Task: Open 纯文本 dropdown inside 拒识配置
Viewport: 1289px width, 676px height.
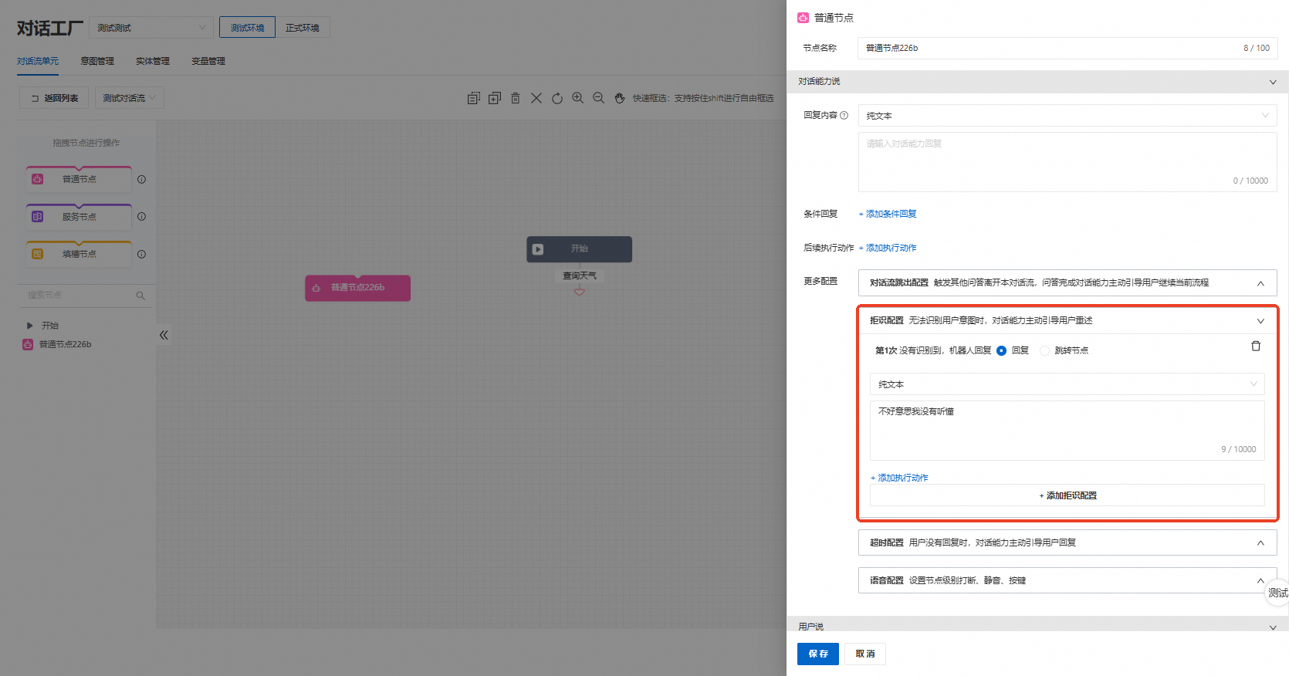Action: [x=1067, y=384]
